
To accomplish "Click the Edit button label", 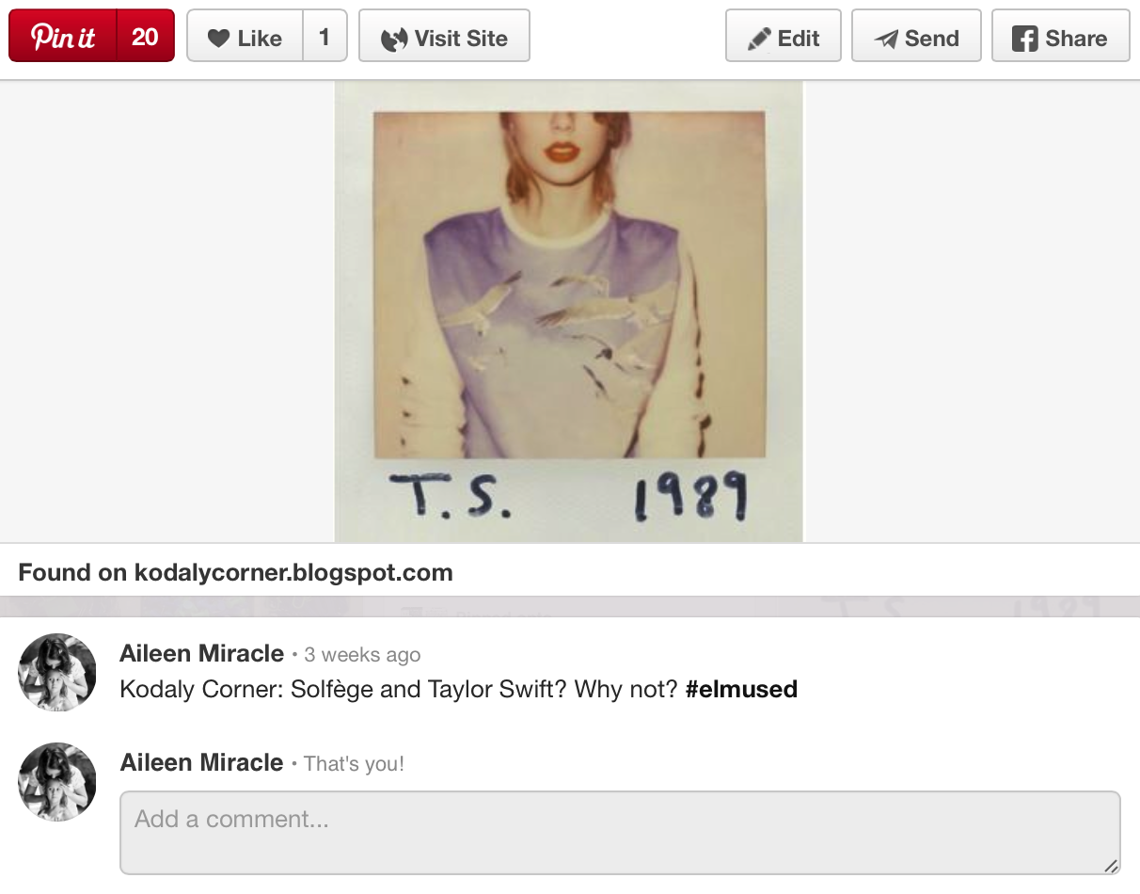I will coord(799,39).
